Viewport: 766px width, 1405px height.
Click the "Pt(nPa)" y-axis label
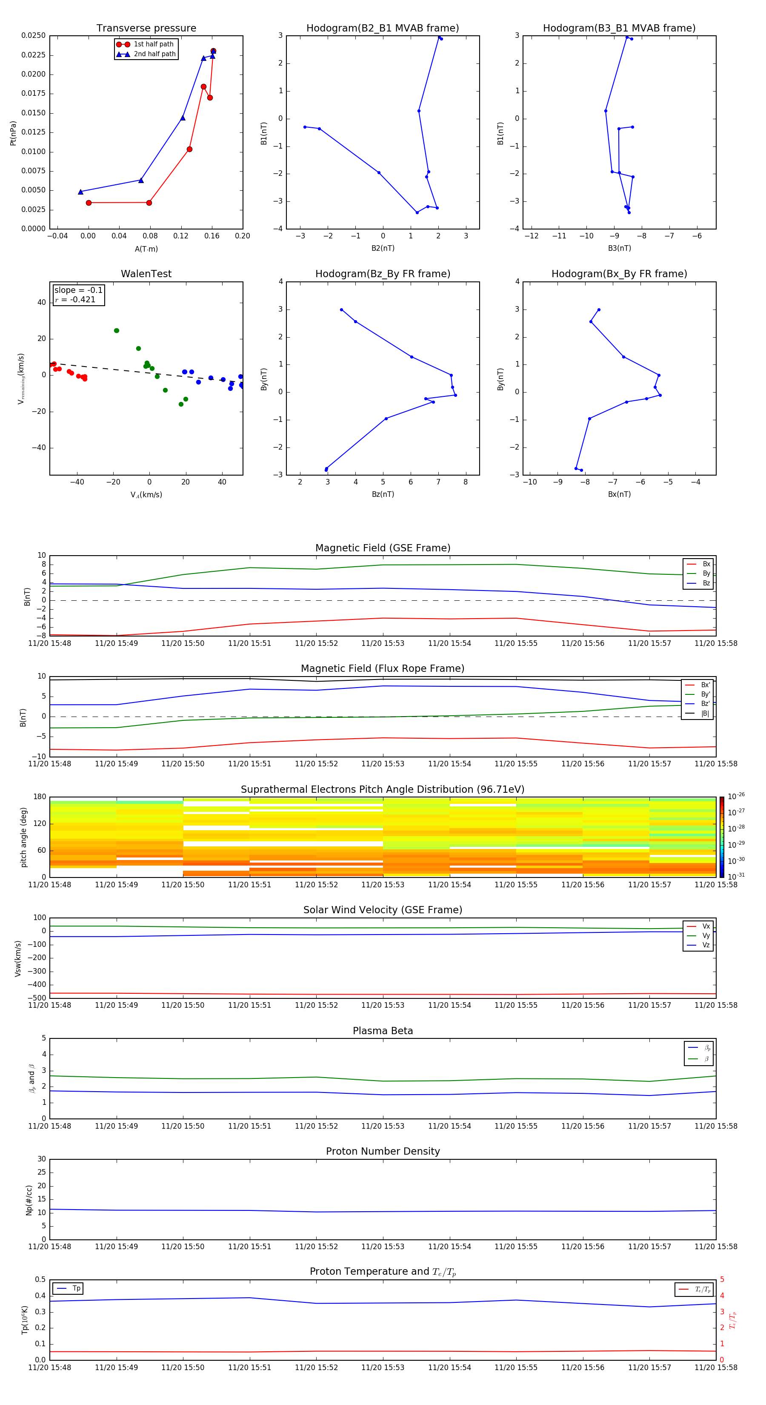pos(13,132)
